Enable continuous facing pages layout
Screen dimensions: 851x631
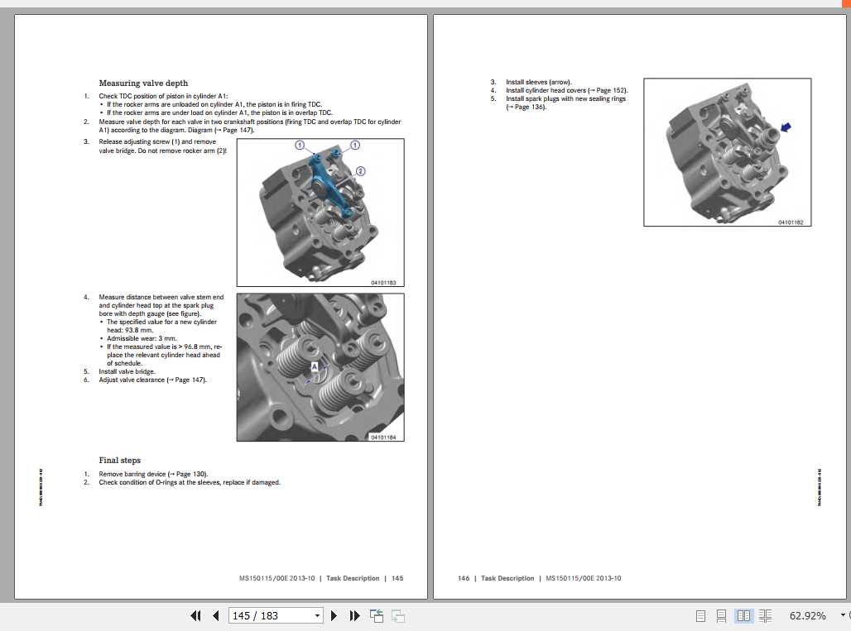tap(766, 615)
